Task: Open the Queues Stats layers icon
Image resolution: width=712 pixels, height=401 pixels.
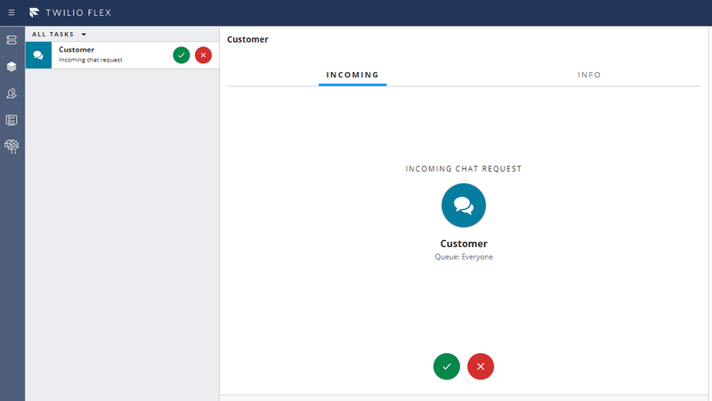Action: point(12,66)
